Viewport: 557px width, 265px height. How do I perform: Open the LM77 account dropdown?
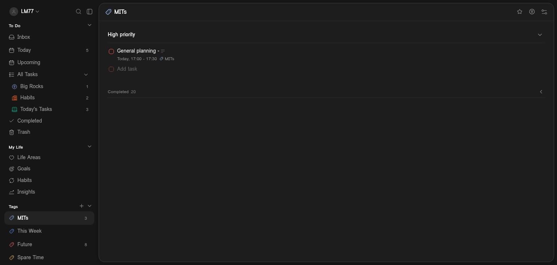click(24, 12)
